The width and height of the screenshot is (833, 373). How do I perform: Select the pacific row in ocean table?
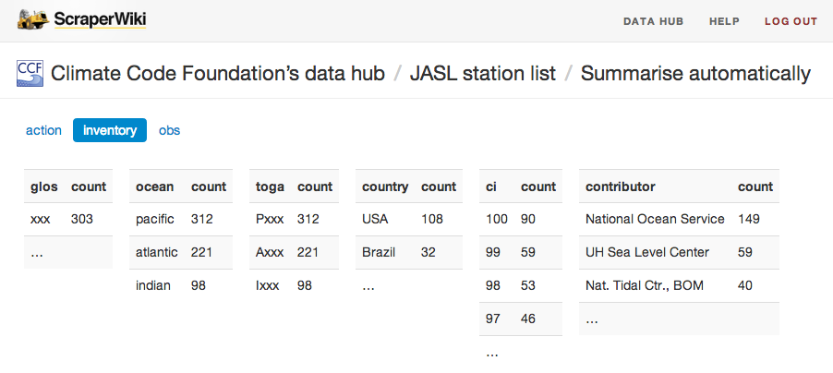(181, 219)
